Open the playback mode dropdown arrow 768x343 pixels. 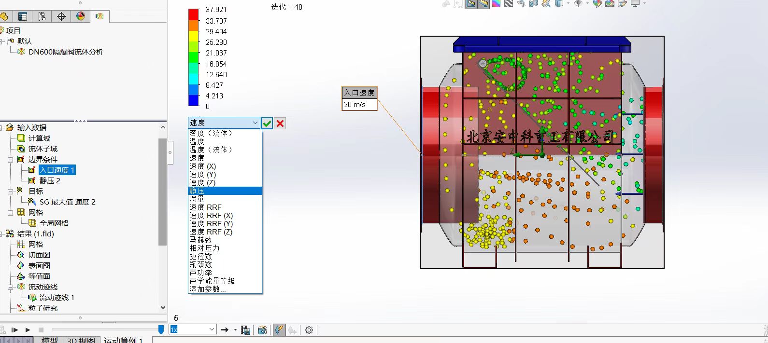pyautogui.click(x=235, y=330)
